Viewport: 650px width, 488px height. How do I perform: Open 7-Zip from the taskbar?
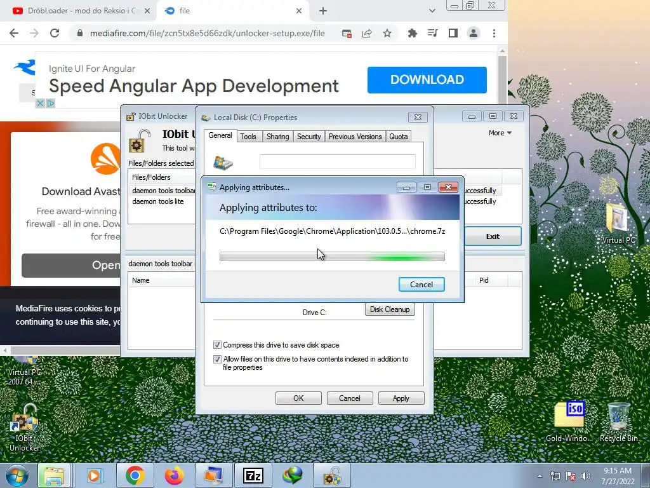(x=253, y=476)
